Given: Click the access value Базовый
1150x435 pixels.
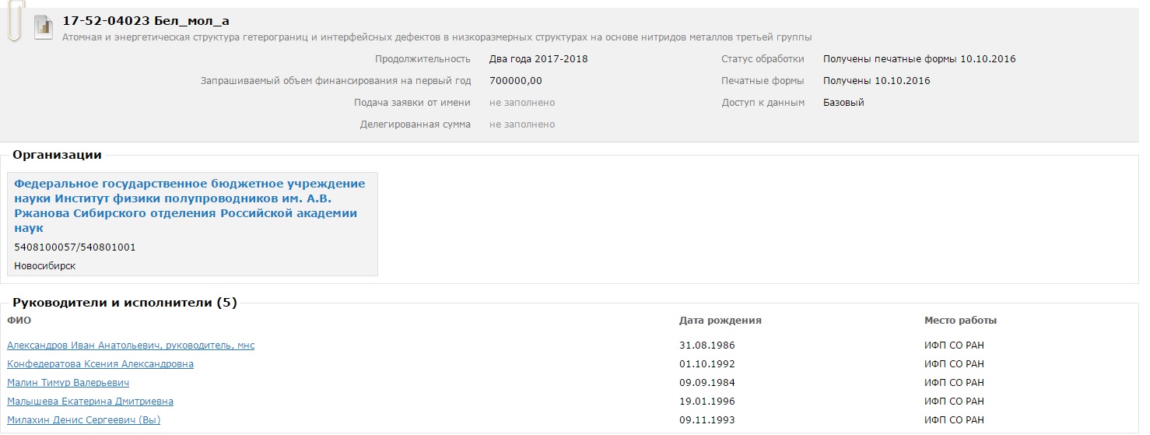Looking at the screenshot, I should tap(843, 103).
